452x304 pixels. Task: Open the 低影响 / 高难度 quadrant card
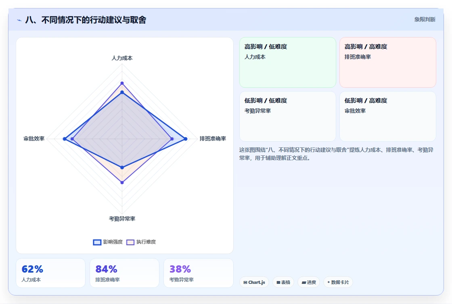click(388, 116)
